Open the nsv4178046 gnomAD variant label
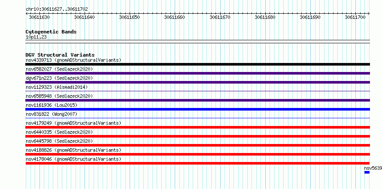Viewport: 382px width, 189px height. coord(73,159)
